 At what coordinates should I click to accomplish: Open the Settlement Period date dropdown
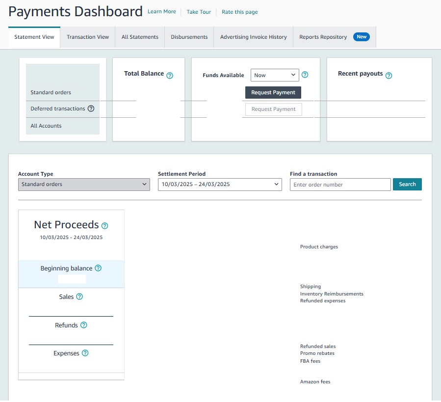point(220,185)
